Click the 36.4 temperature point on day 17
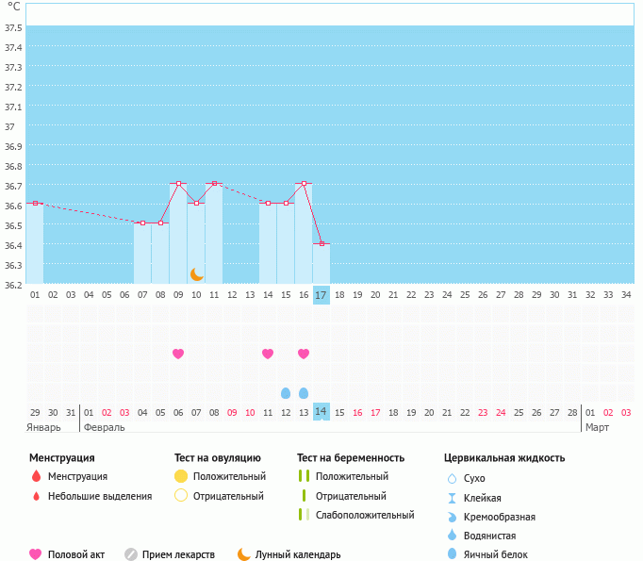This screenshot has width=643, height=561. tap(321, 243)
